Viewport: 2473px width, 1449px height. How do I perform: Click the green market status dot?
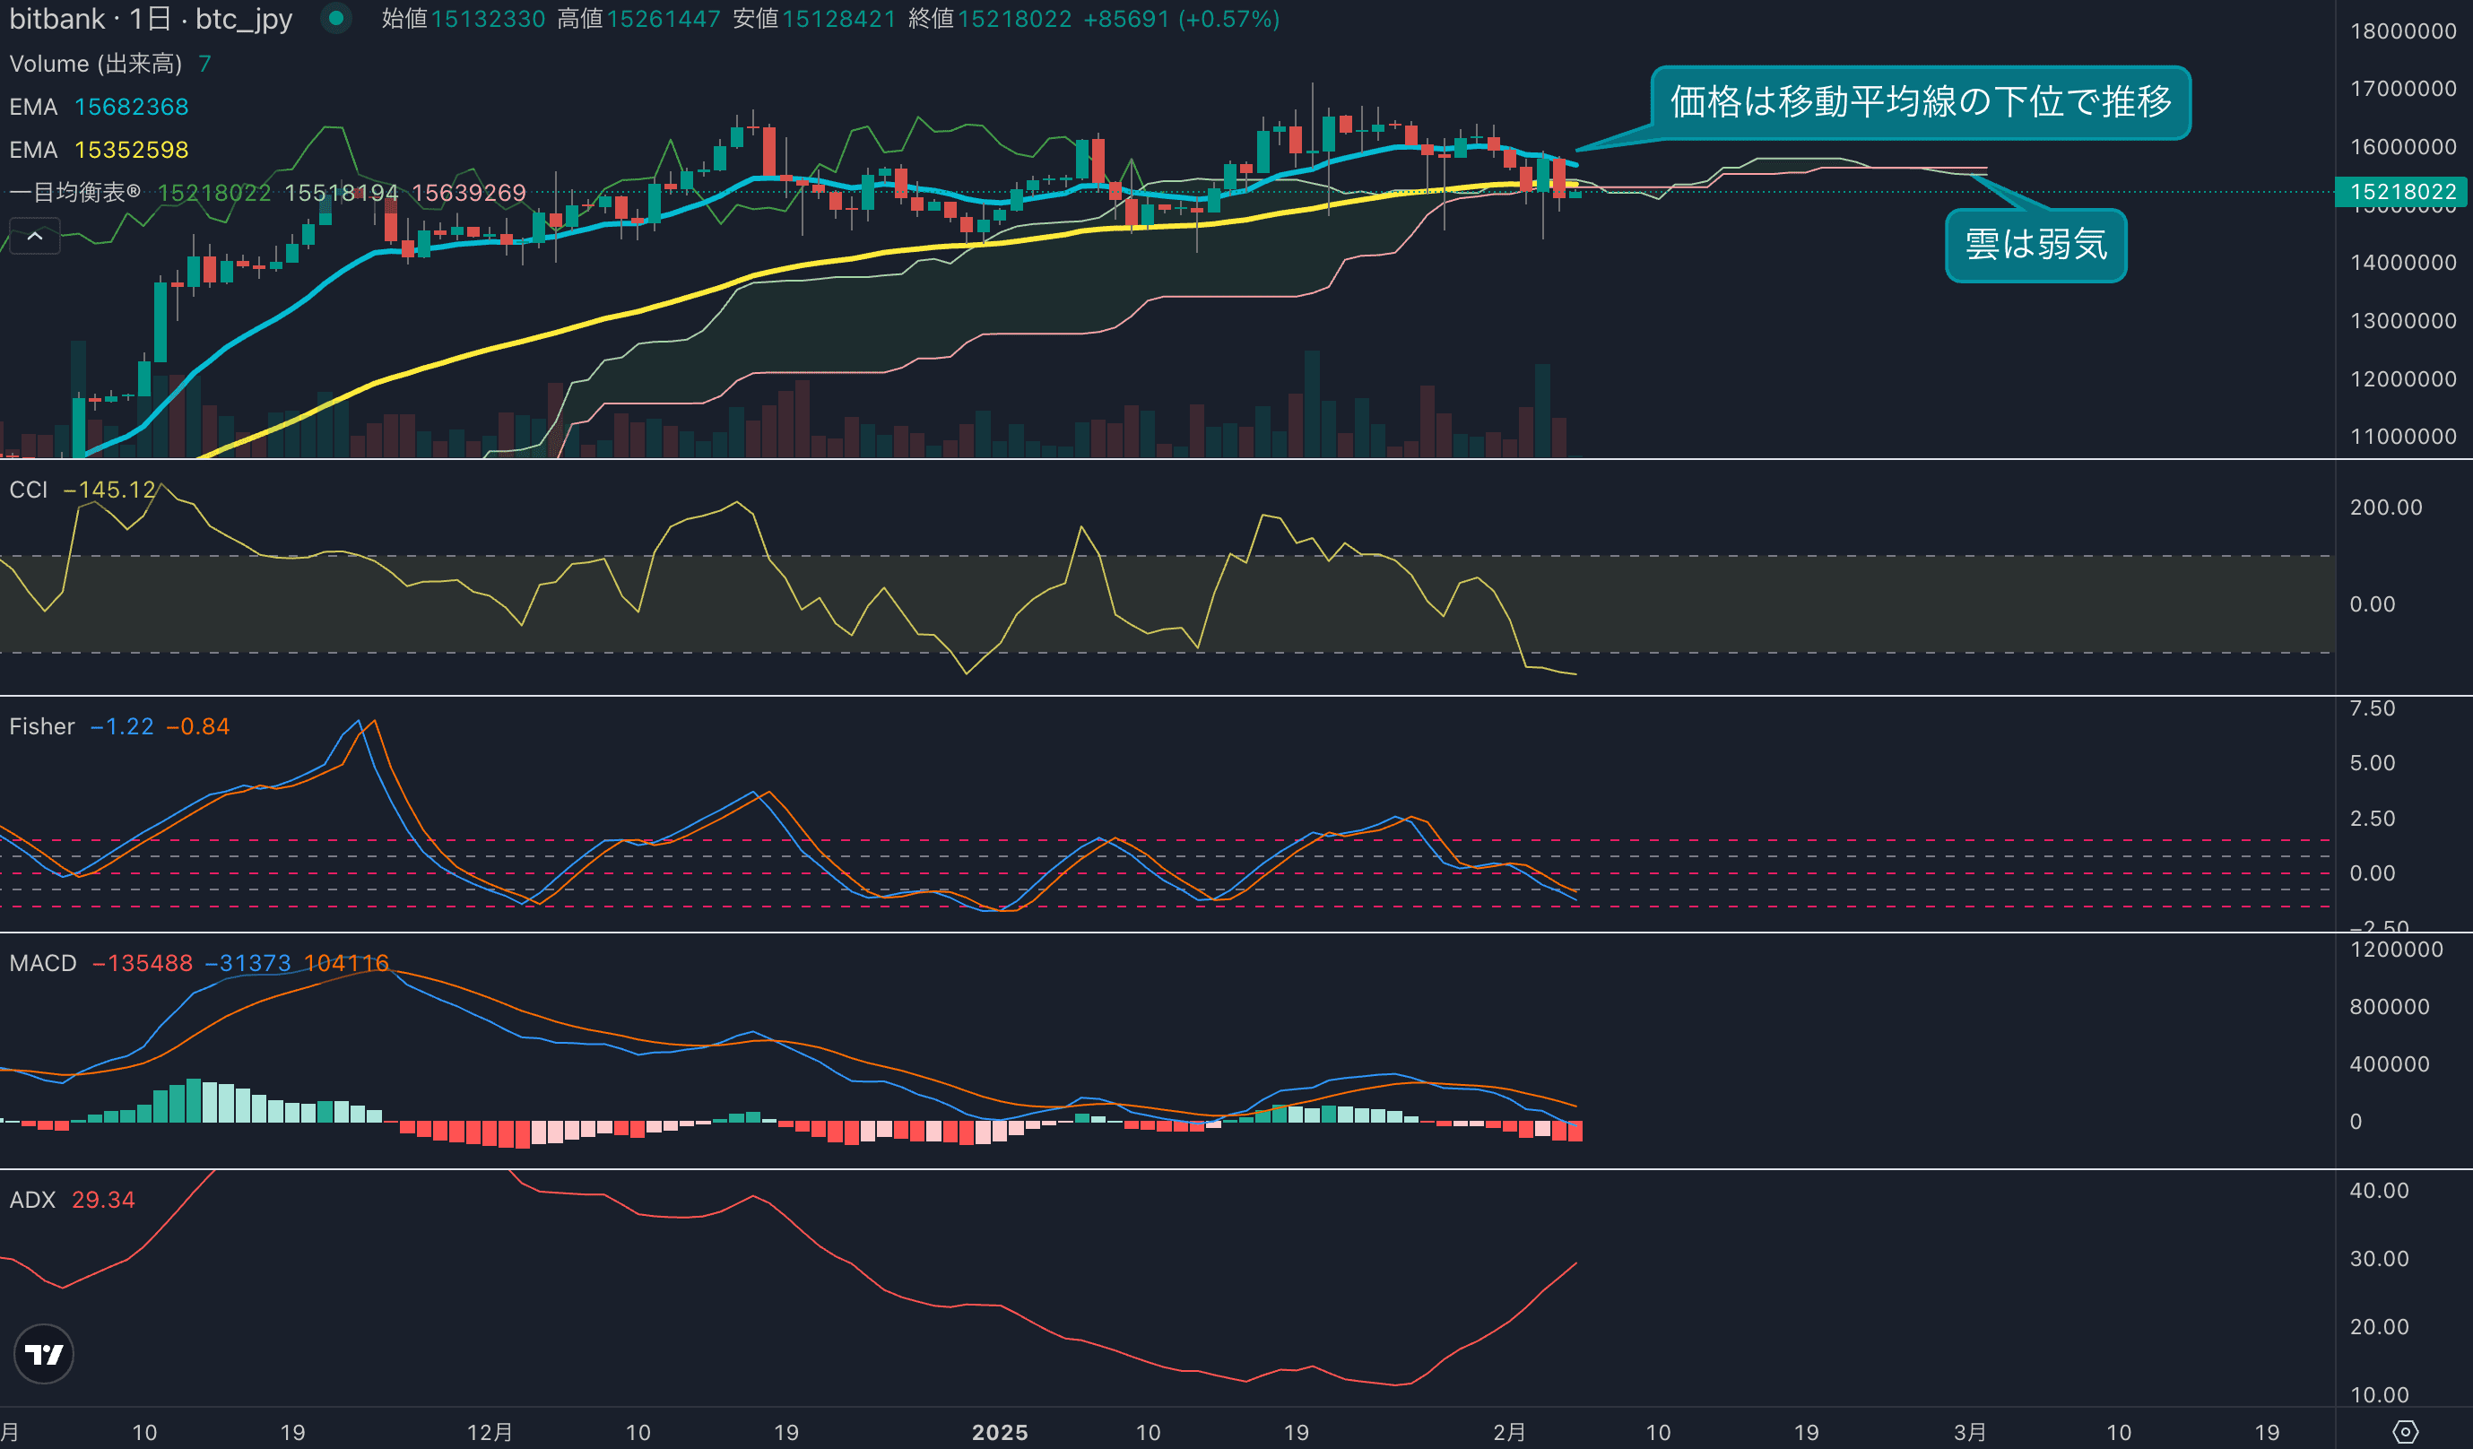click(x=335, y=18)
